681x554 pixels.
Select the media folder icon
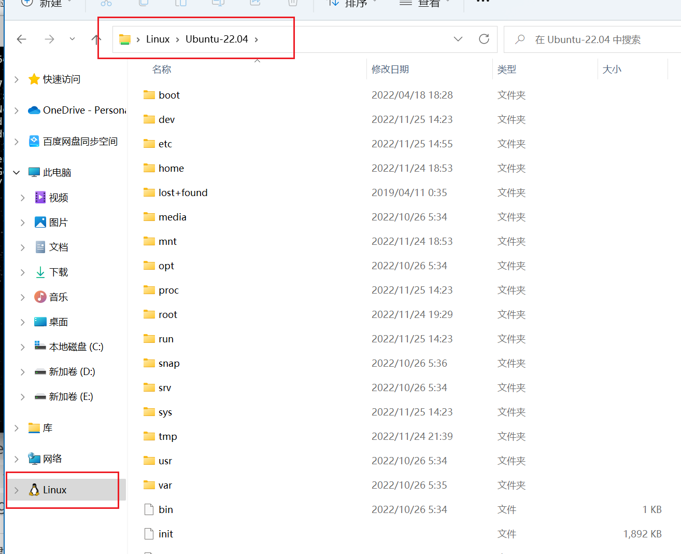pyautogui.click(x=149, y=216)
